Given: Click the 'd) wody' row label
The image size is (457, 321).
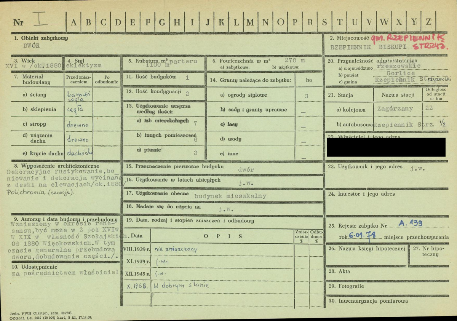Looking at the screenshot, I should tap(230, 139).
